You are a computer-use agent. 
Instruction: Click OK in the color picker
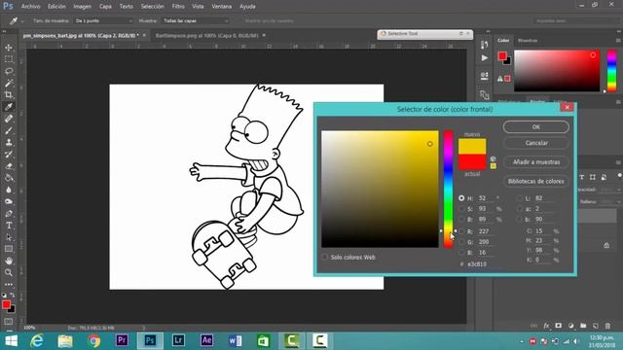point(536,127)
